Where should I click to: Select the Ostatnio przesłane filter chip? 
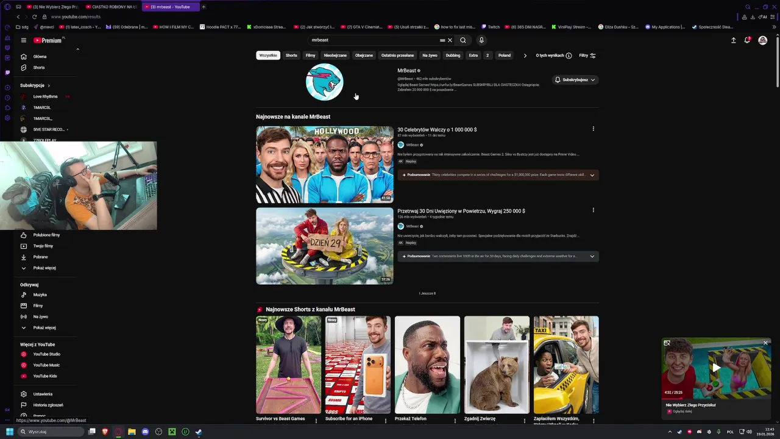pyautogui.click(x=398, y=55)
